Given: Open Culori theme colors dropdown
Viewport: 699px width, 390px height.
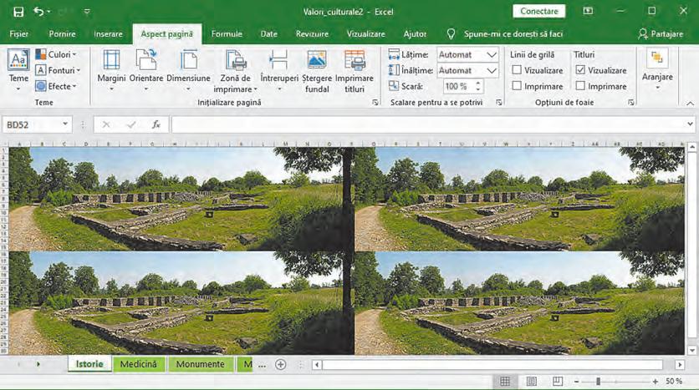Looking at the screenshot, I should [x=56, y=54].
